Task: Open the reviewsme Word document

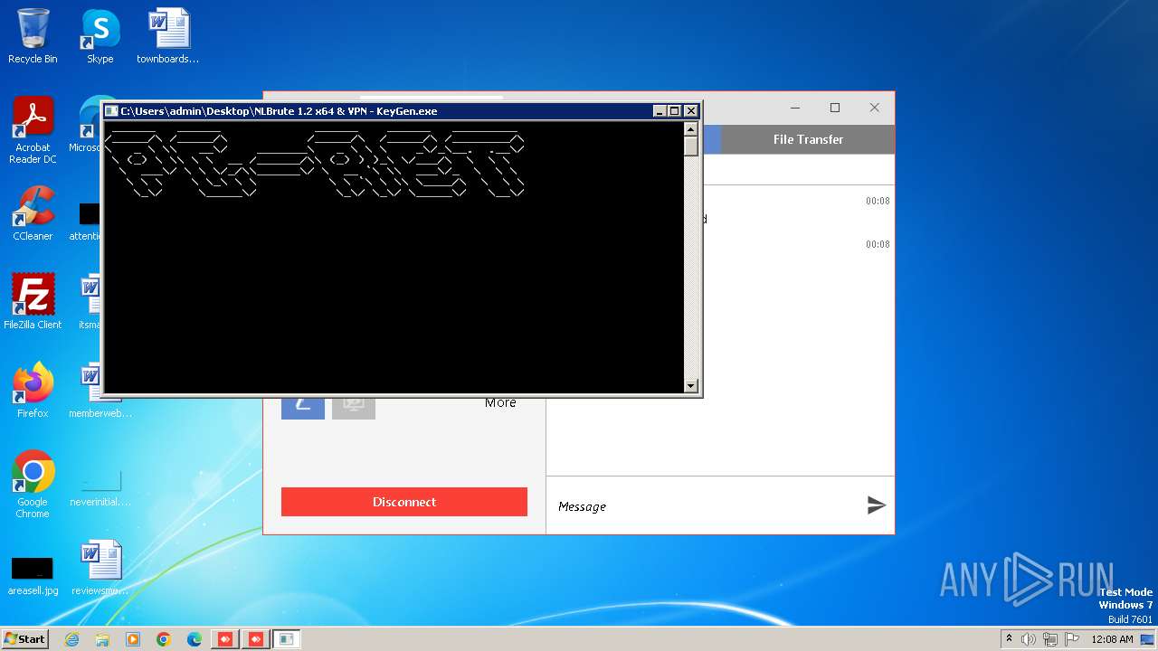Action: pos(100,568)
